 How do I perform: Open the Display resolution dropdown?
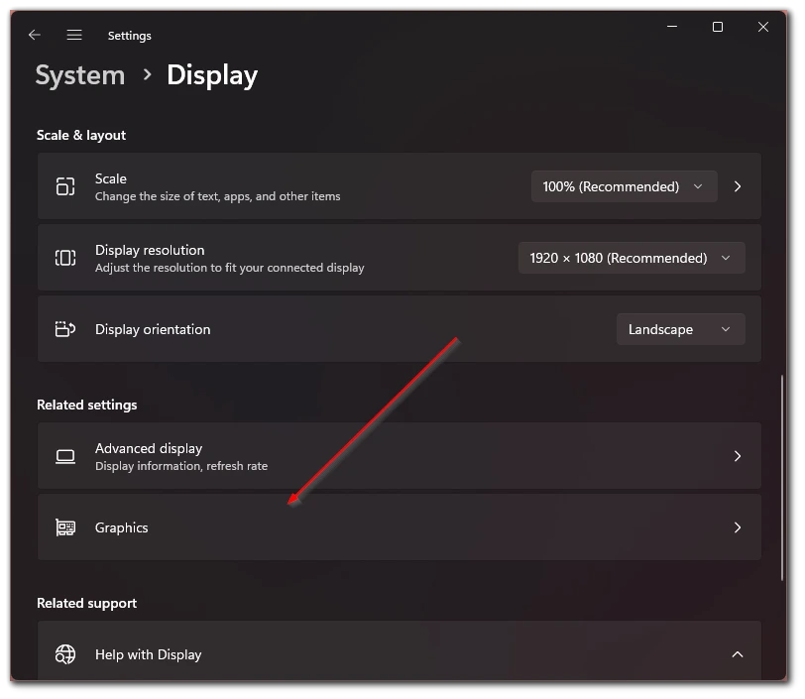632,258
